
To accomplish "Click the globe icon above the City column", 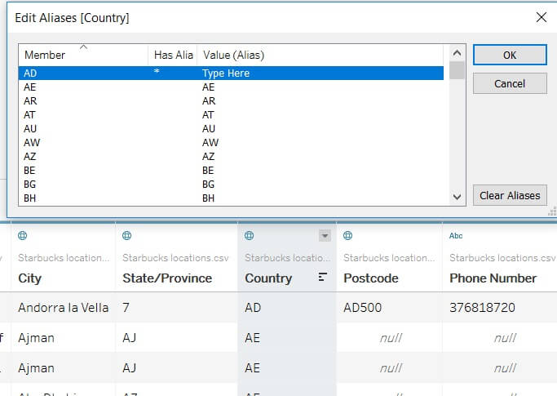I will 23,235.
